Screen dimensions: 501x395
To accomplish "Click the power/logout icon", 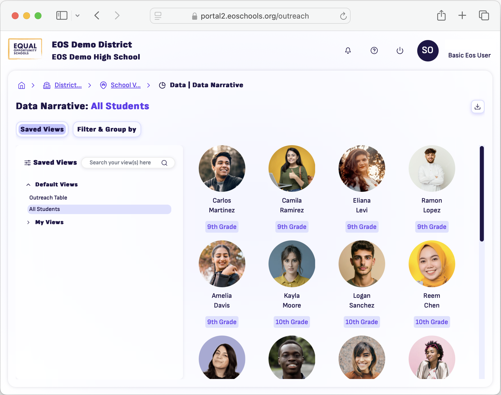I will [400, 51].
